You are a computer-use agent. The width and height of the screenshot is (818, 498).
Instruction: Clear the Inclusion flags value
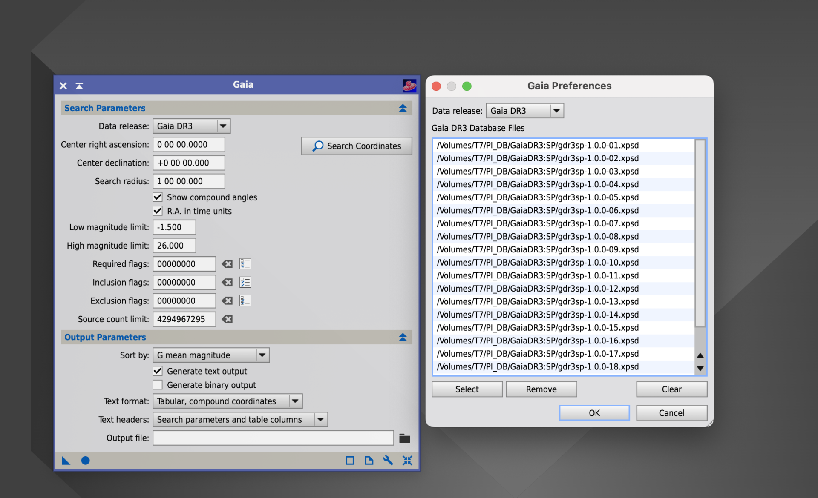(227, 282)
